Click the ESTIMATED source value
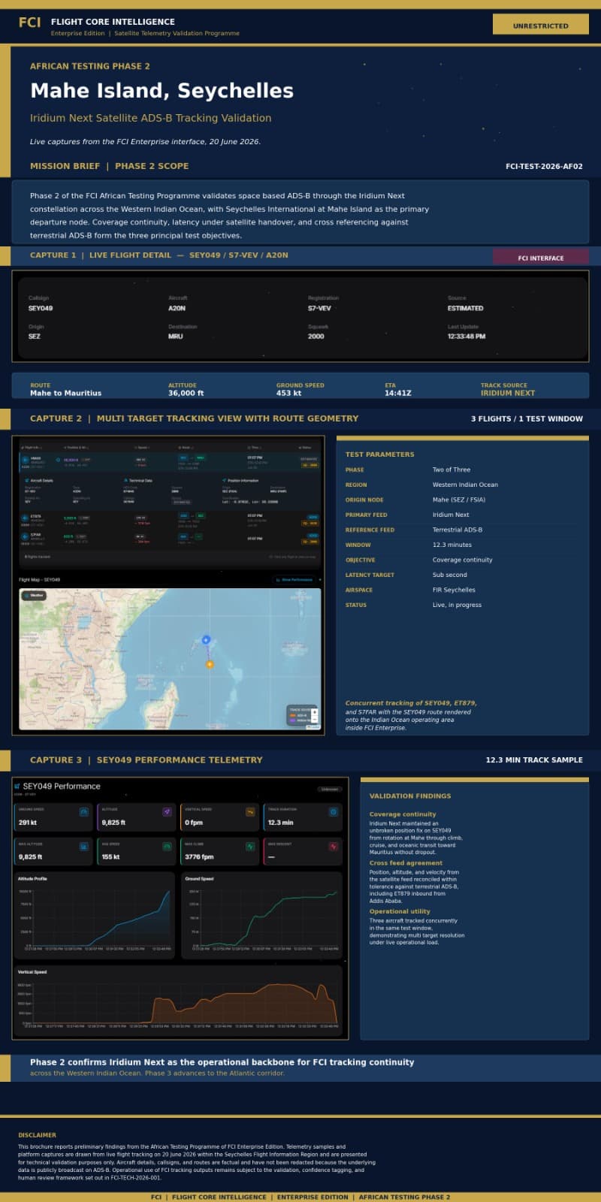This screenshot has width=601, height=1202. (466, 308)
